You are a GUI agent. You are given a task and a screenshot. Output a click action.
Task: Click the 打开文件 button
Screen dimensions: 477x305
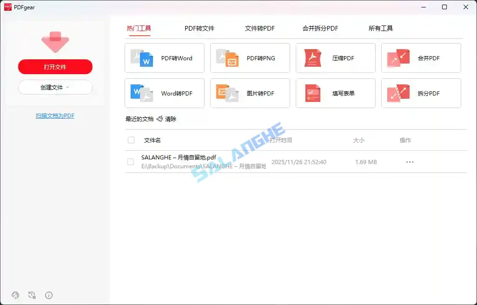coord(55,67)
